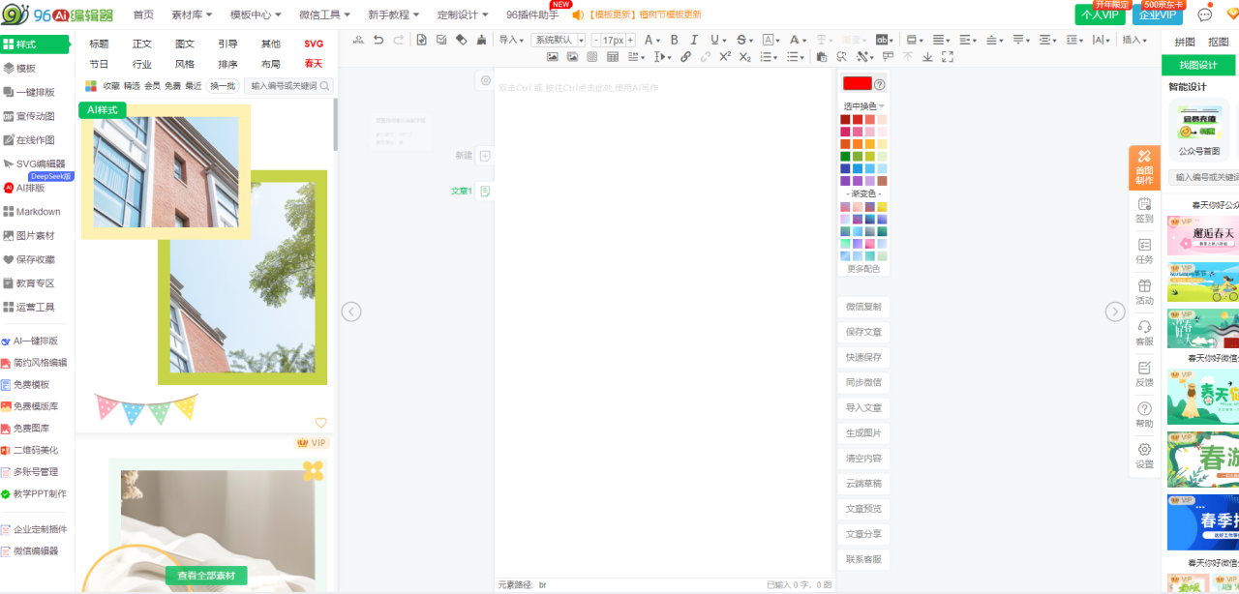
Task: Apply italic formatting with the I icon
Action: coord(694,40)
